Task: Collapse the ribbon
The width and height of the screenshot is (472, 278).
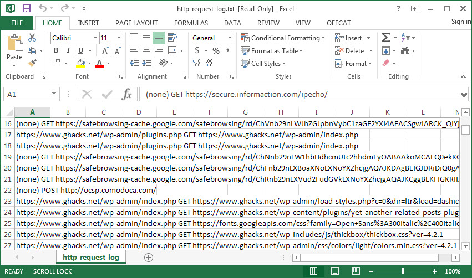Action: (463, 76)
